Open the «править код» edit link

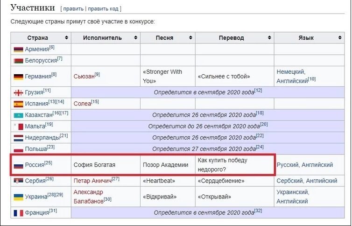tap(103, 9)
